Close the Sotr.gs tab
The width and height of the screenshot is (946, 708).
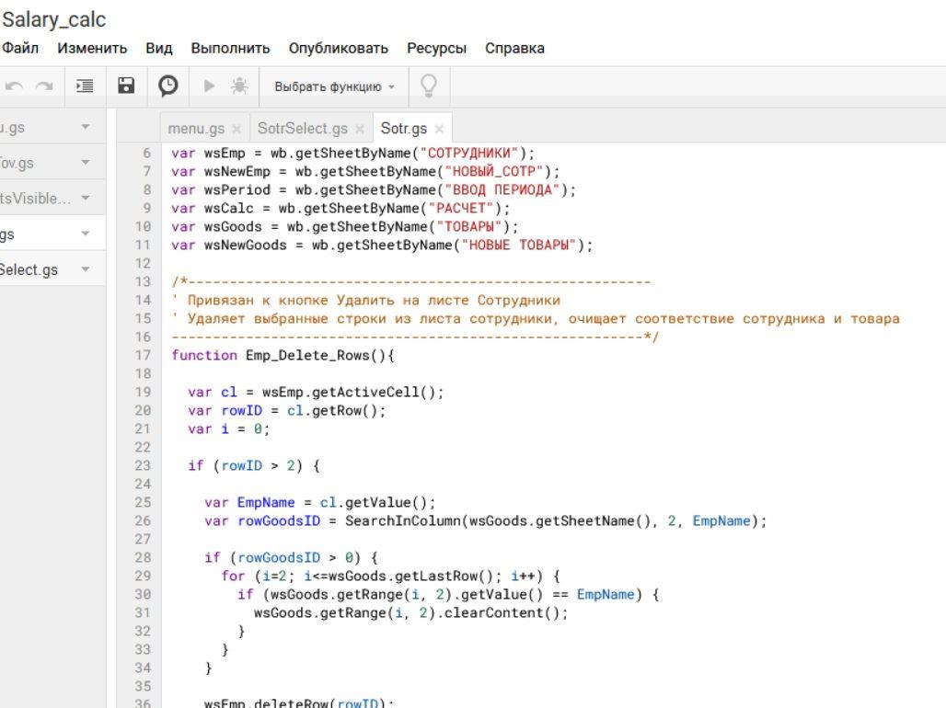click(x=439, y=129)
